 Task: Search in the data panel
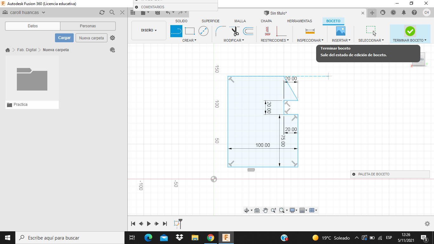(112, 12)
